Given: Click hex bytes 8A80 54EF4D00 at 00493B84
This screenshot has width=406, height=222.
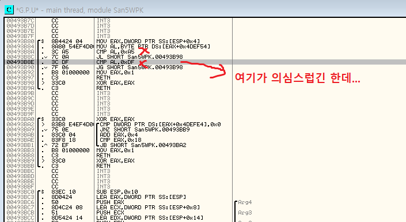Looking at the screenshot, I should point(72,47).
